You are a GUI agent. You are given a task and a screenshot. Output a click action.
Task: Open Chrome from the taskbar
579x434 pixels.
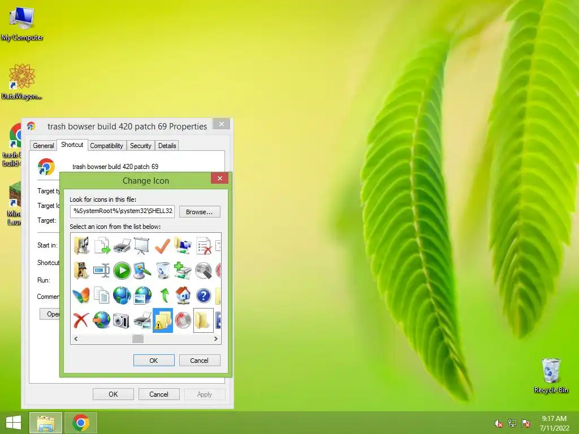pyautogui.click(x=81, y=423)
